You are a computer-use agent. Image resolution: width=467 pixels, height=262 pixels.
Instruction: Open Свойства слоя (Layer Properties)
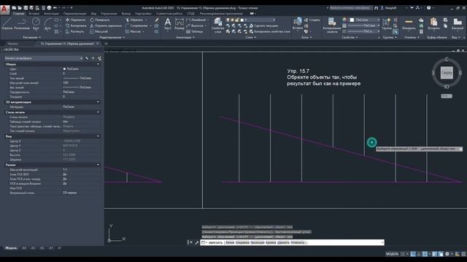coord(217,25)
